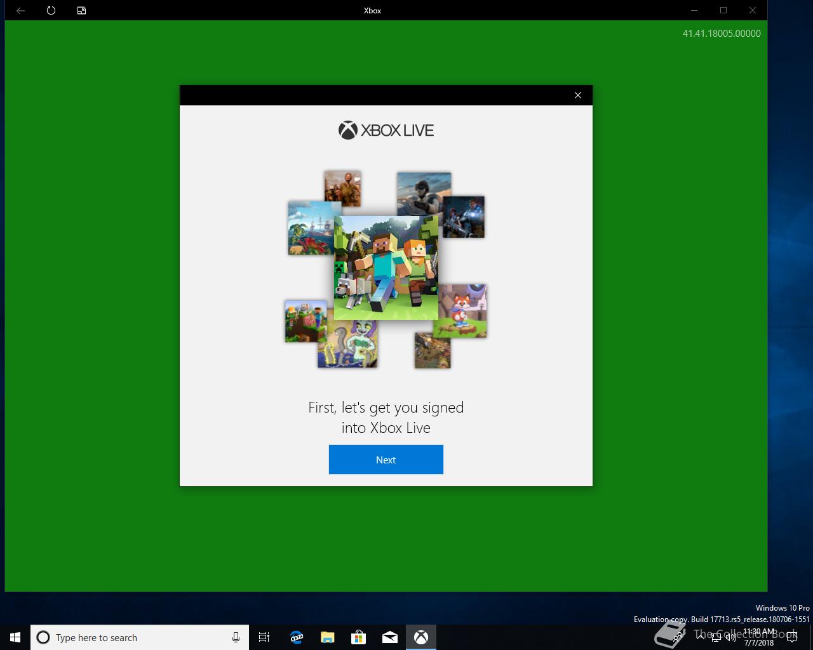Select the central Minecraft artwork thumbnail

coord(386,267)
